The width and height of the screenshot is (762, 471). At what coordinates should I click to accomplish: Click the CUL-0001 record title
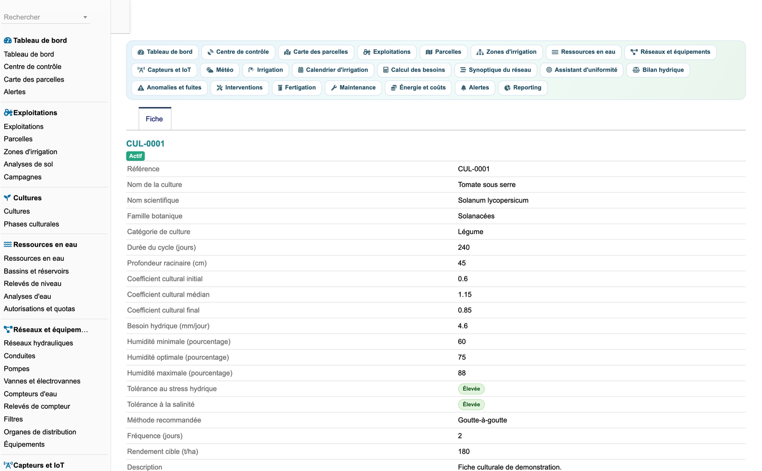pyautogui.click(x=146, y=144)
